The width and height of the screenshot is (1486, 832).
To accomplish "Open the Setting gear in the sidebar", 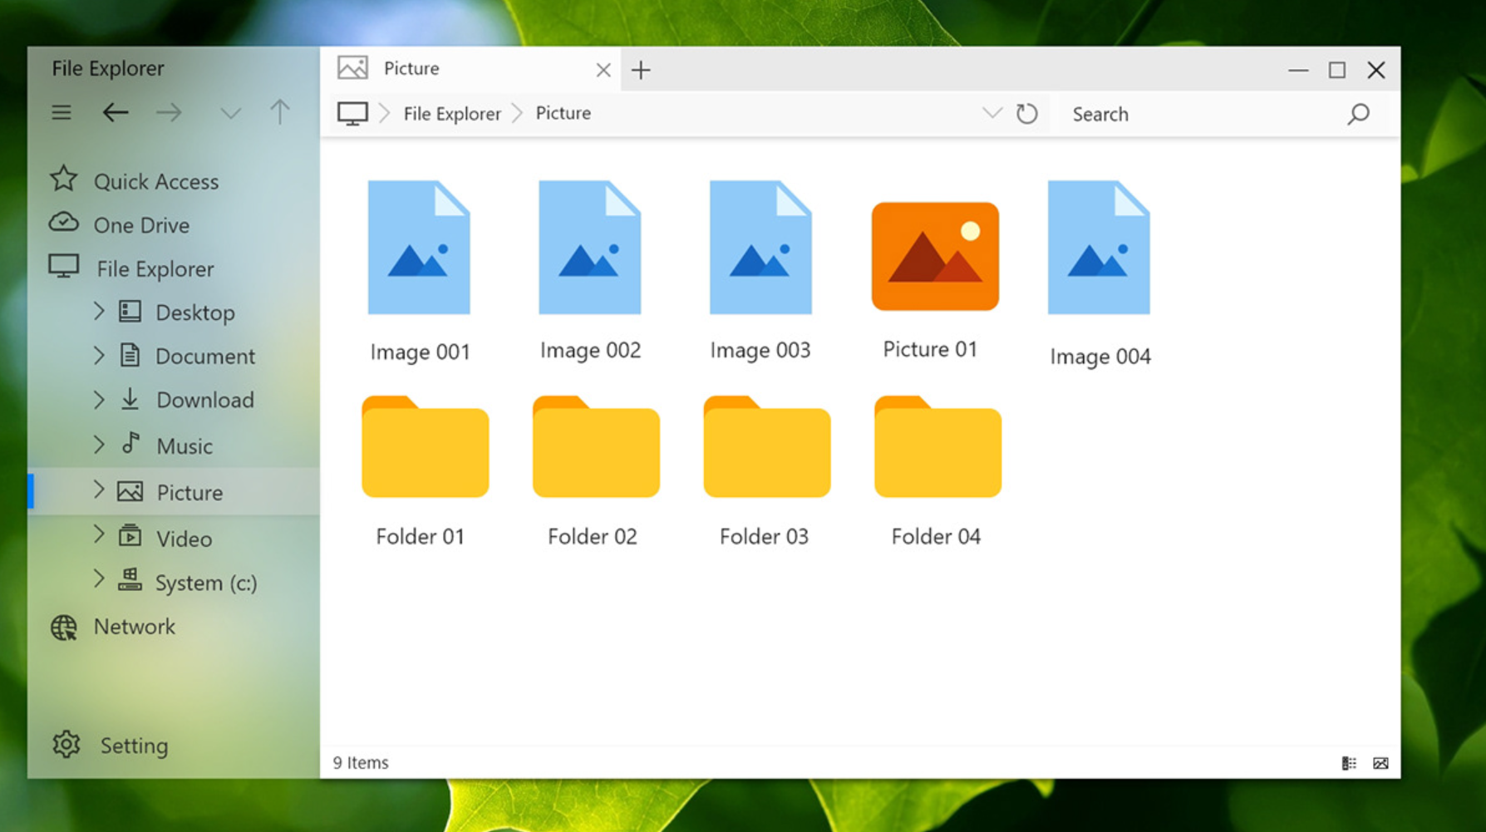I will pos(66,745).
